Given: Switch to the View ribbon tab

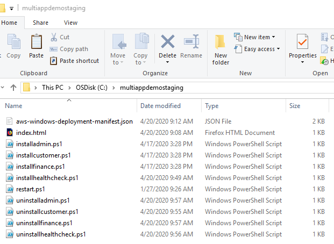Looking at the screenshot, I should 70,23.
